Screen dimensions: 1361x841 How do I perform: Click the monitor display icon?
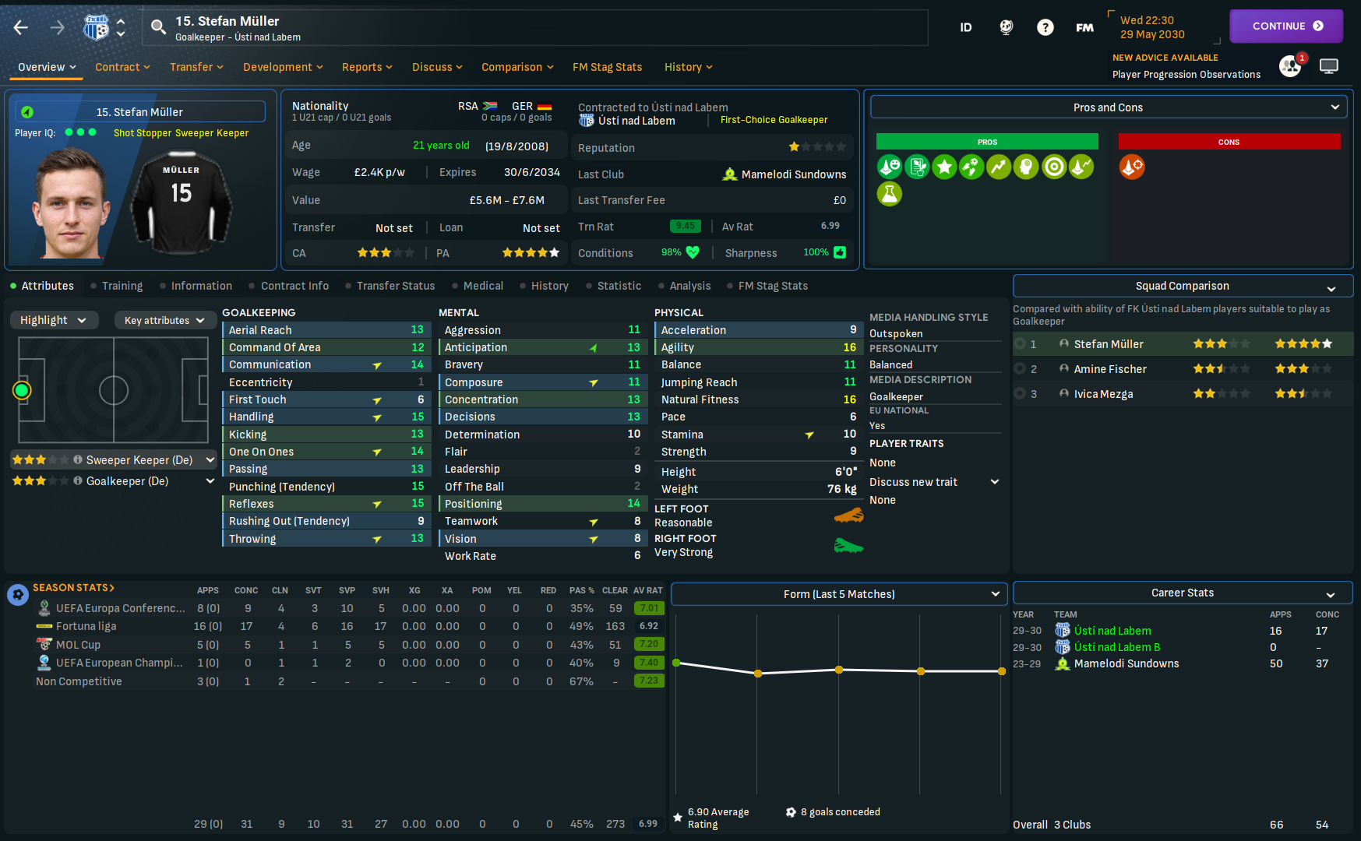tap(1329, 66)
